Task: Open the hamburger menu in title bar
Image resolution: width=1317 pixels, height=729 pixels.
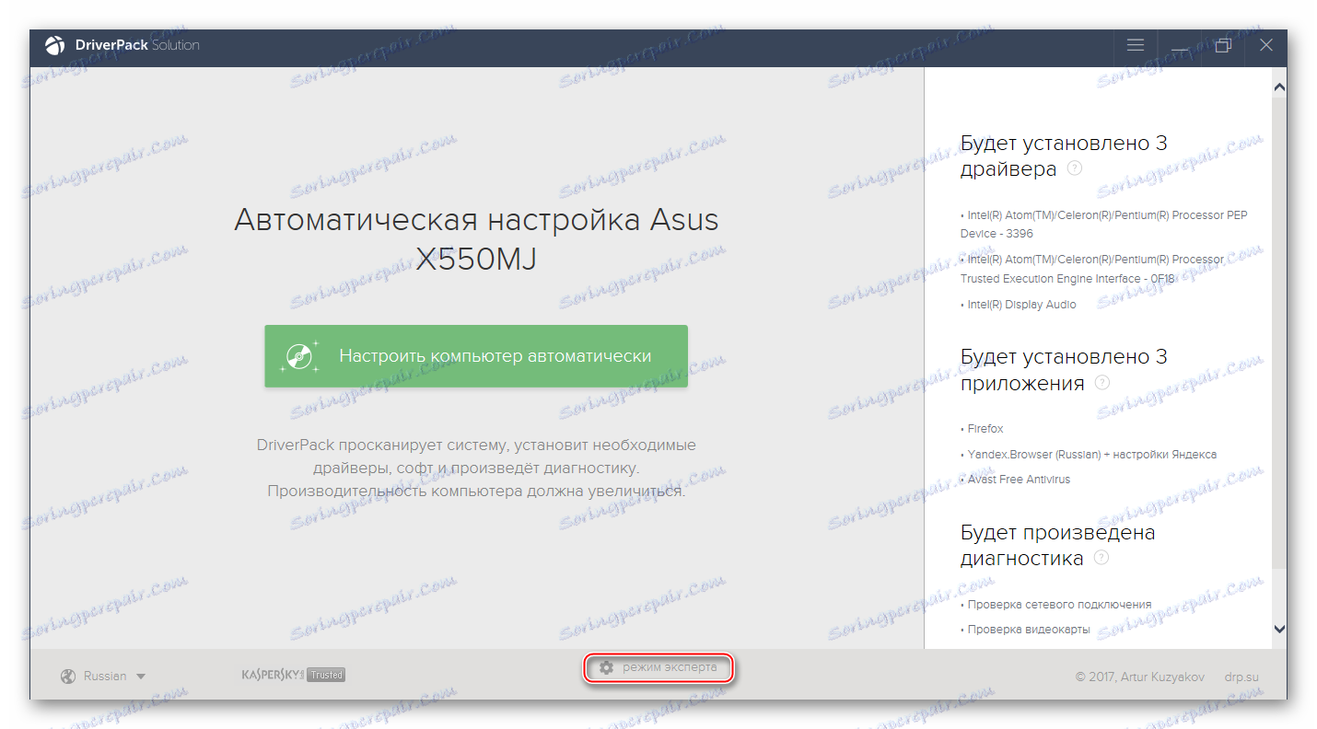Action: coord(1136,44)
